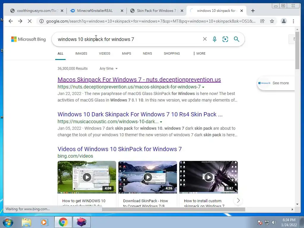Click the 36,300,000 Results count text
The height and width of the screenshot is (228, 304).
point(72,69)
